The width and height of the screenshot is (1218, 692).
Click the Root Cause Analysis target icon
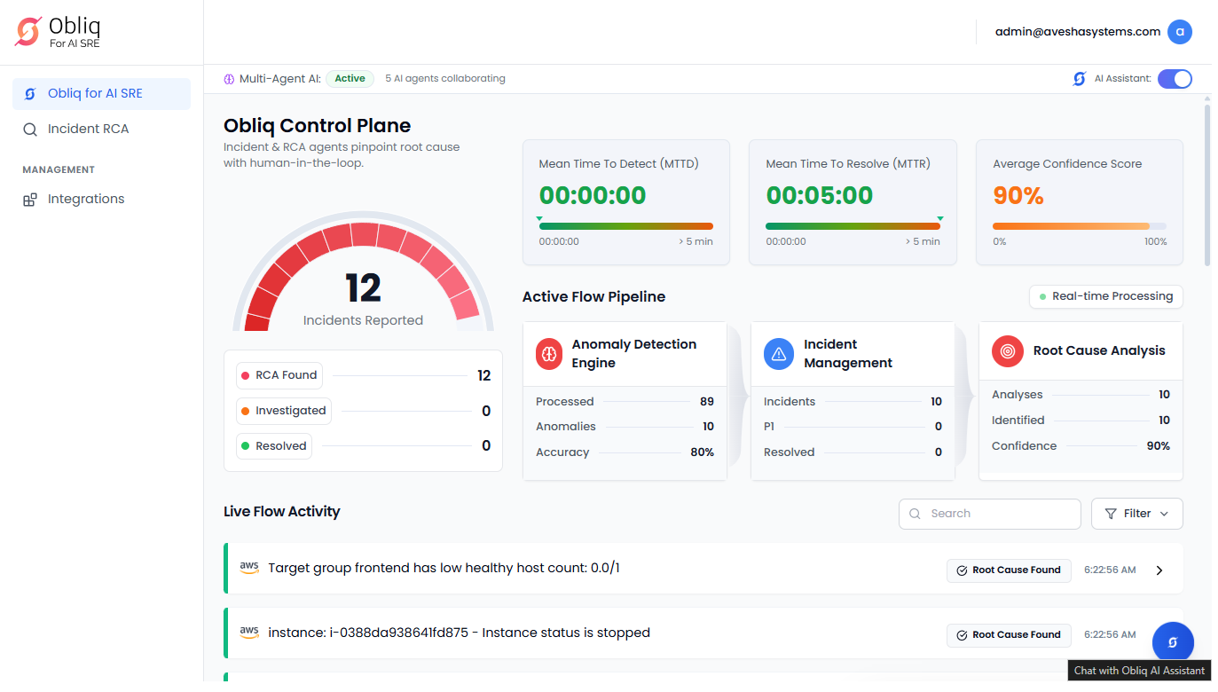point(1007,350)
